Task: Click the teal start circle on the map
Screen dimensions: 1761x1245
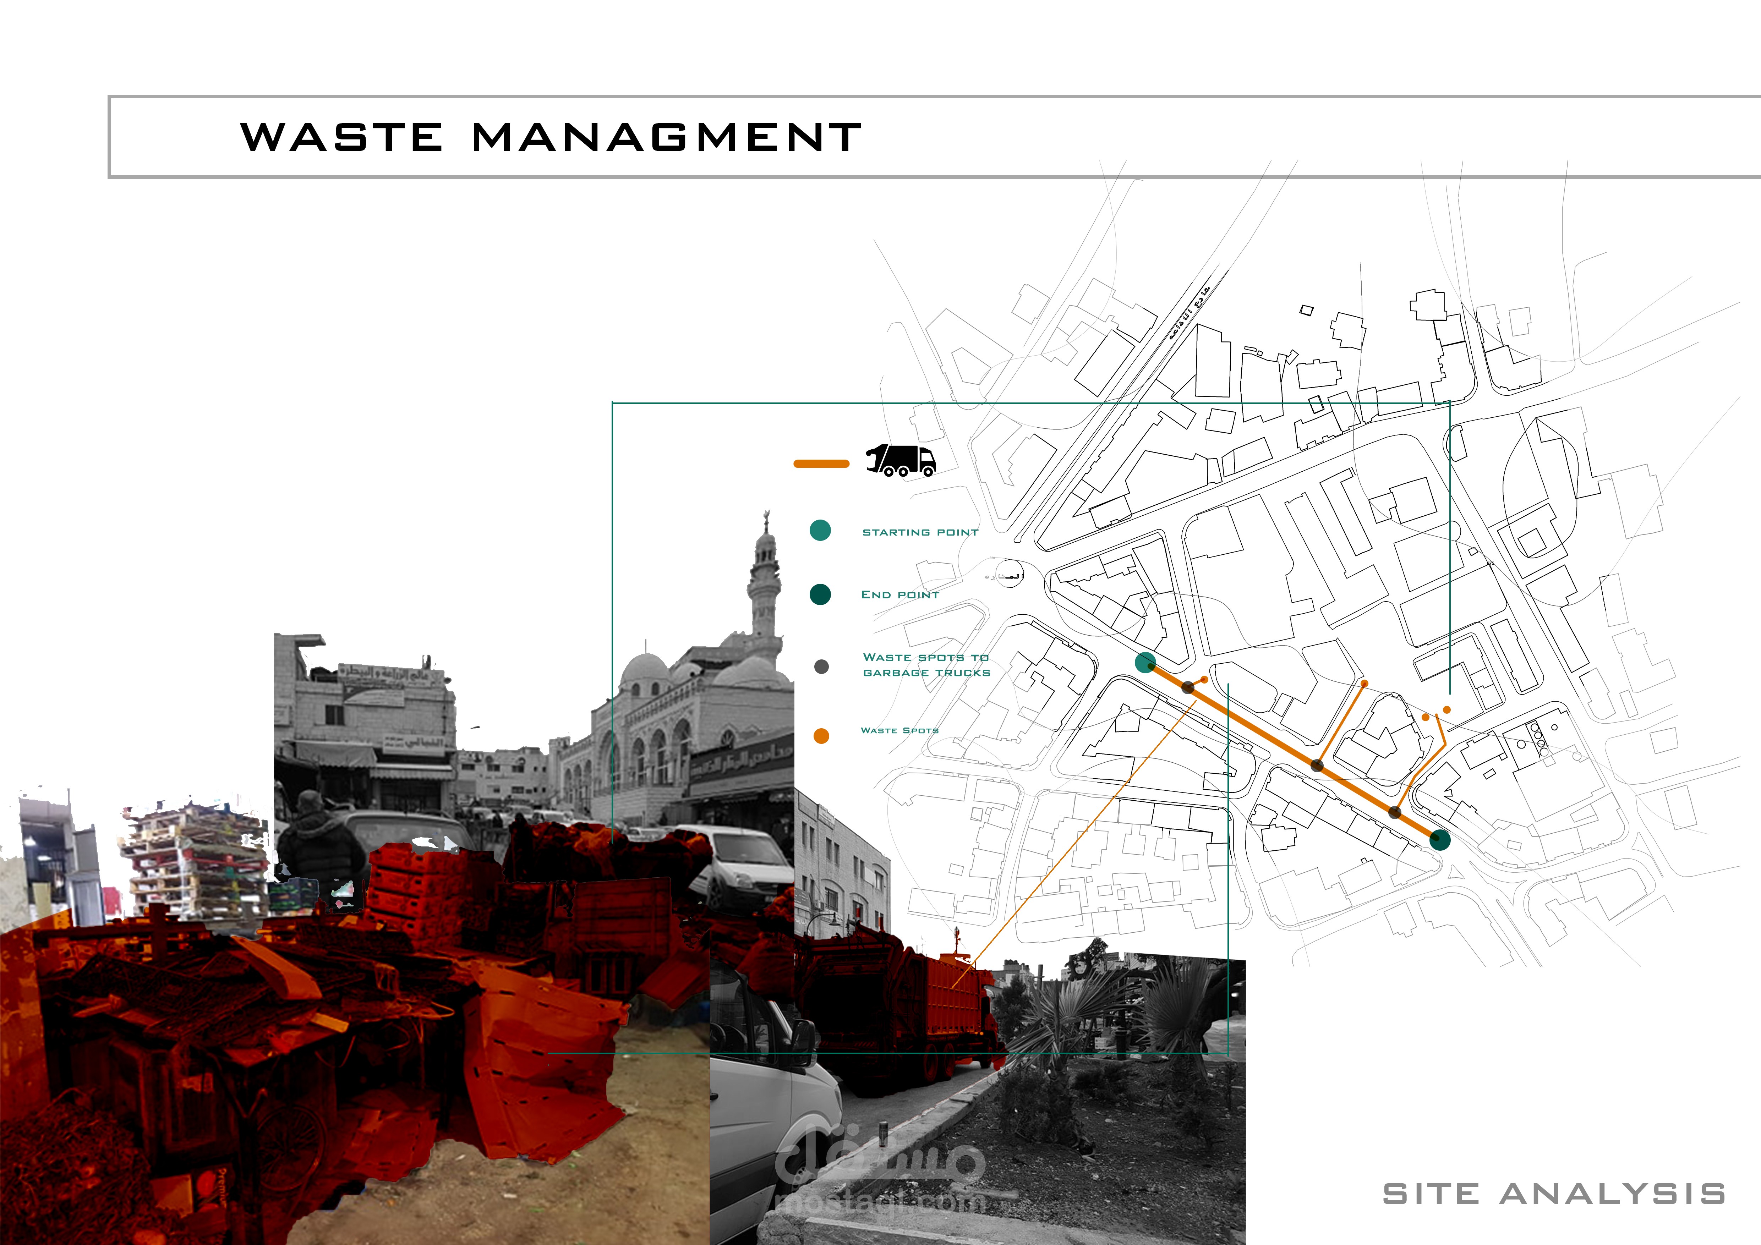Action: coord(1145,662)
